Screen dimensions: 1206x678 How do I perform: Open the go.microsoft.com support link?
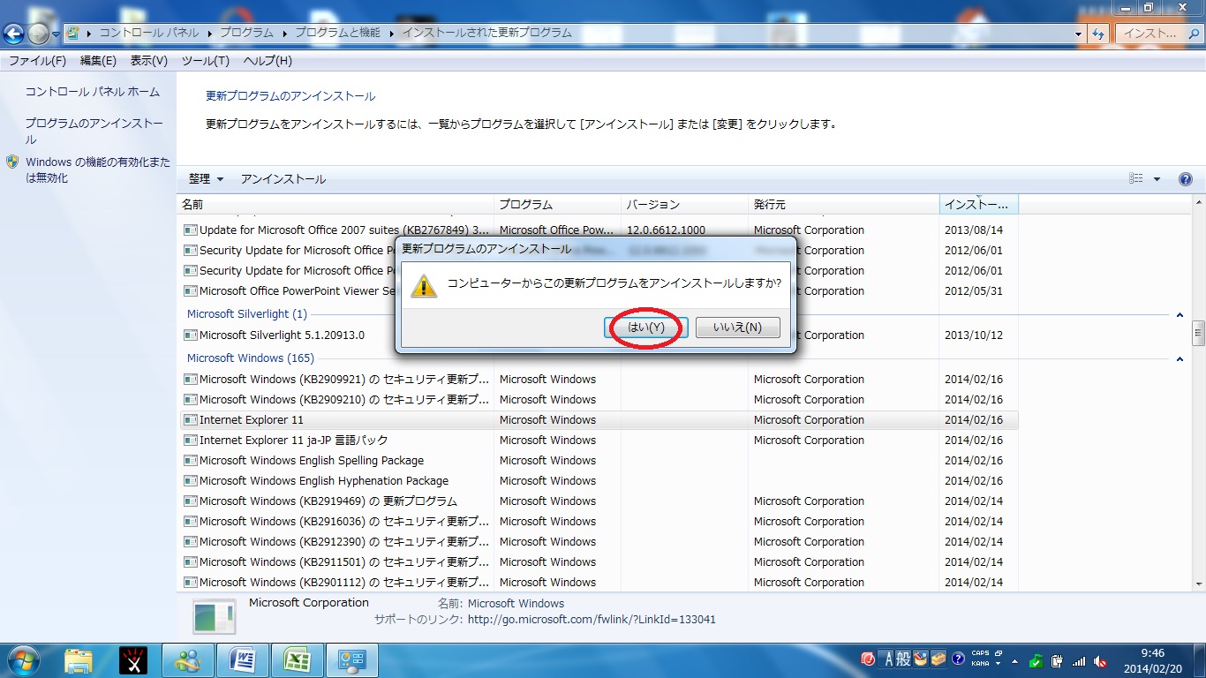tap(592, 620)
